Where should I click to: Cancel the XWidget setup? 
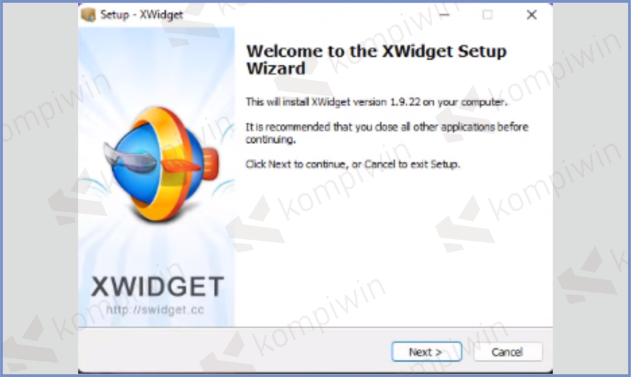coord(508,352)
